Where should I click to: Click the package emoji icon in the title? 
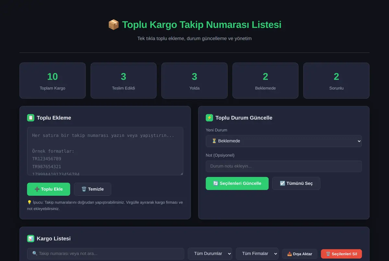[x=113, y=25]
